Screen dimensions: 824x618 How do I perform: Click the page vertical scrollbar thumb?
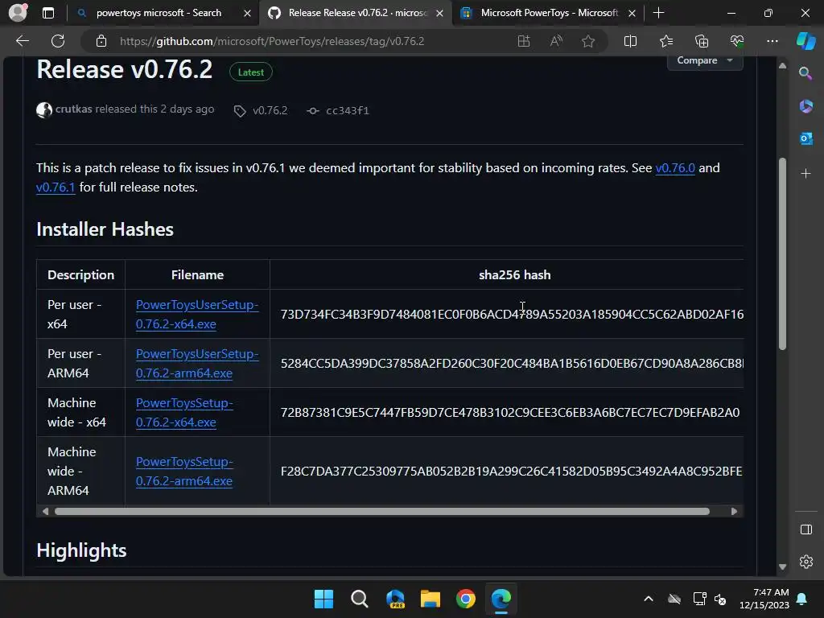tap(782, 253)
